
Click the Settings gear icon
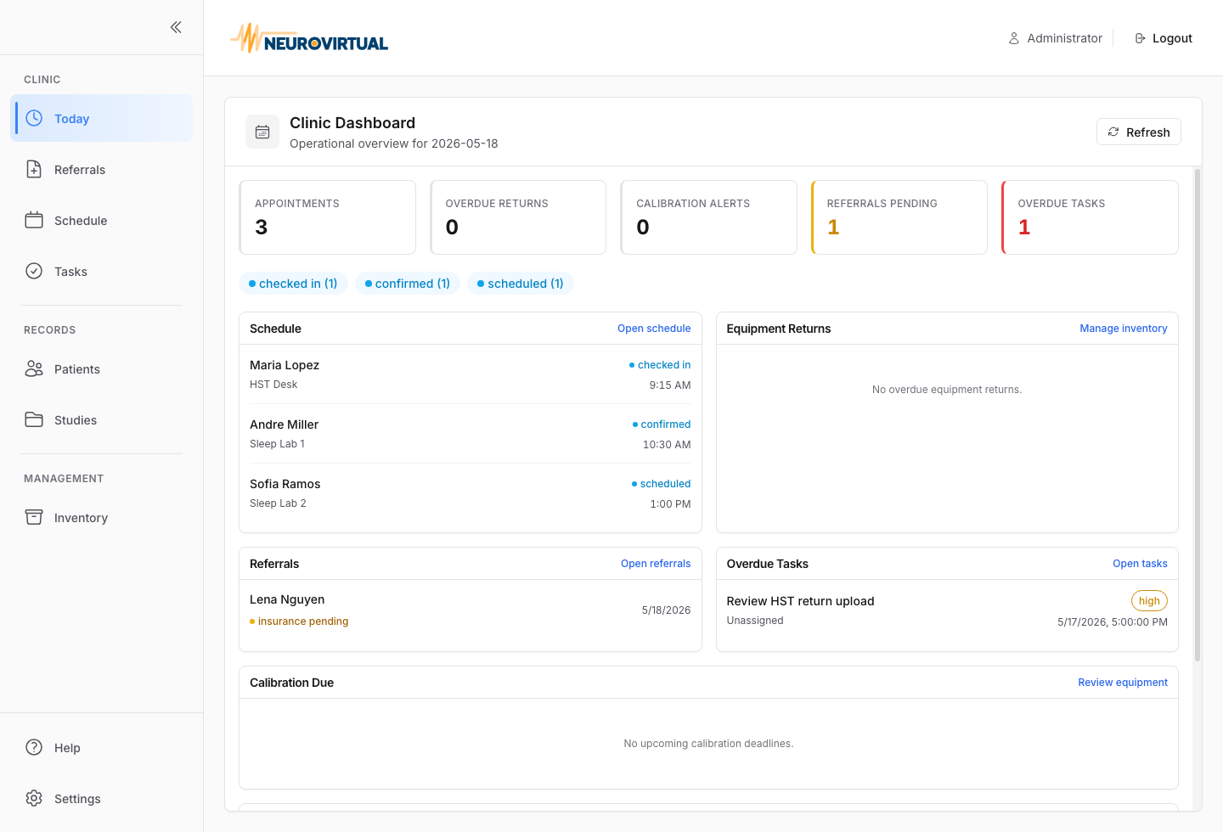click(x=34, y=798)
